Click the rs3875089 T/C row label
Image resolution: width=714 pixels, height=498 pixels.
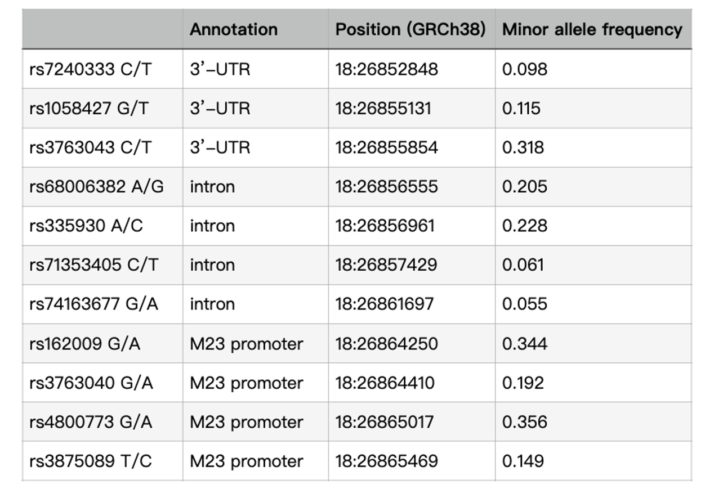(91, 461)
